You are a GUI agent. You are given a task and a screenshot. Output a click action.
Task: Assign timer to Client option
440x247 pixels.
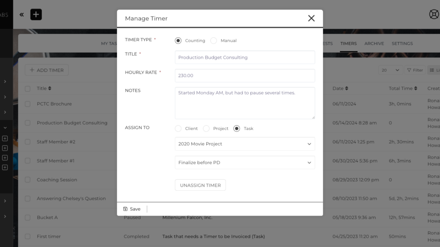click(178, 129)
